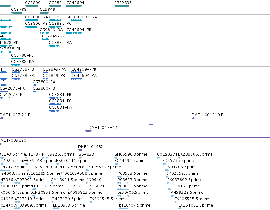Screen dimensions: 270x210
Task: Click the EK050411.5prime label
Action: 74,161
